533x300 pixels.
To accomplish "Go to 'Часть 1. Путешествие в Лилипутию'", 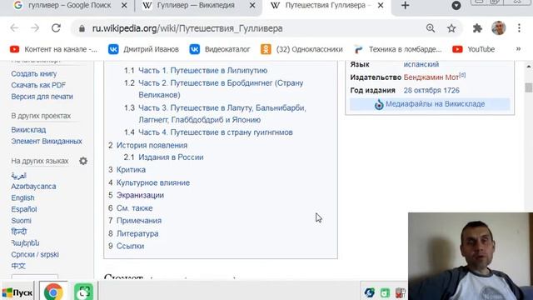I will click(x=203, y=70).
